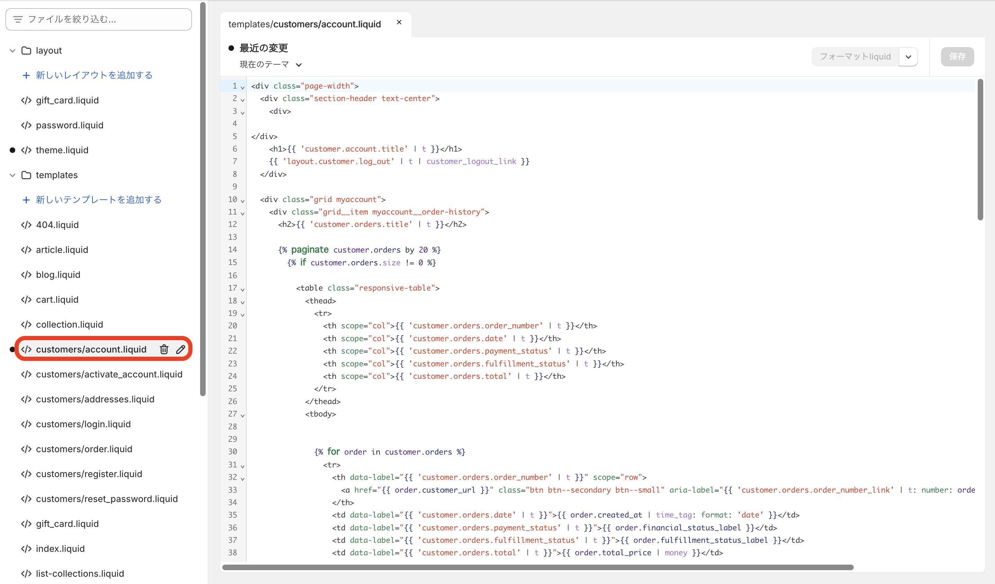Click the layout folder icon

[x=26, y=51]
